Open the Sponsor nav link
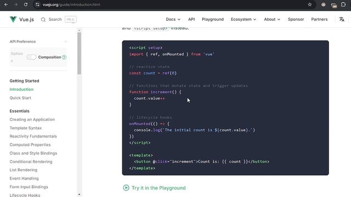Screen dimensions: 351x197 296,20
